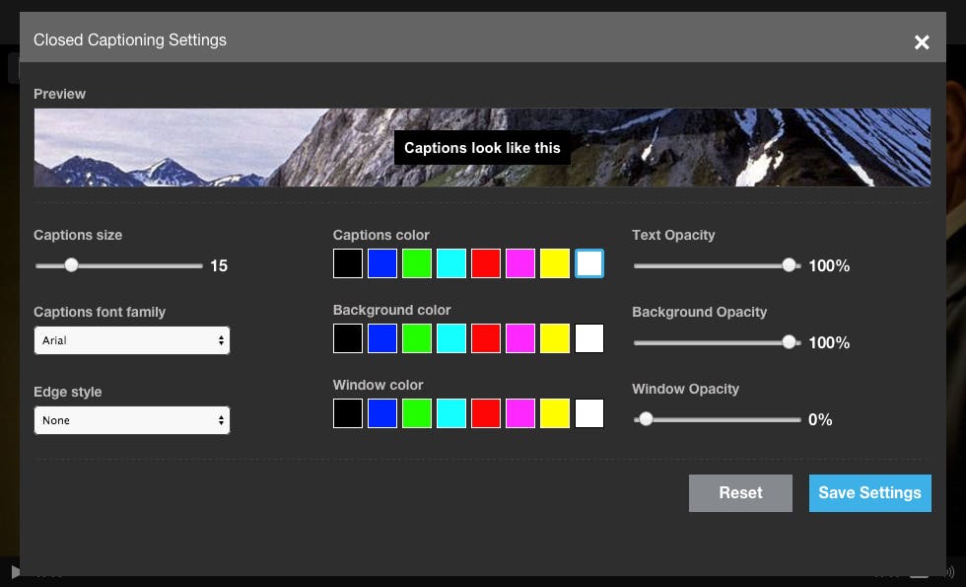This screenshot has height=587, width=966.
Task: Open the Captions font family dropdown
Action: click(132, 340)
